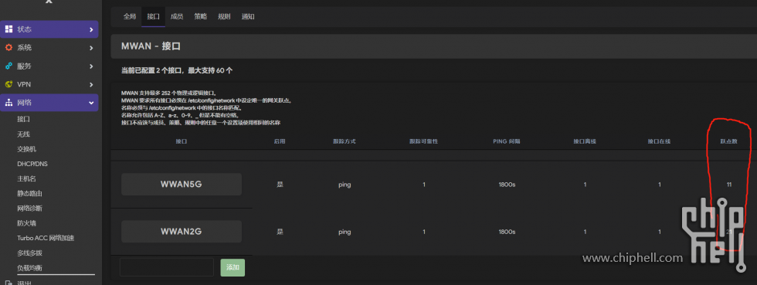Click the 1800s value in WWAN5G row

(507, 185)
